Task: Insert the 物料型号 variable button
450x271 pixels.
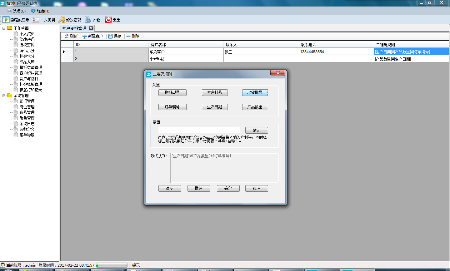Action: coord(172,92)
